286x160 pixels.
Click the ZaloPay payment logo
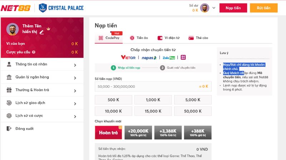(169, 58)
